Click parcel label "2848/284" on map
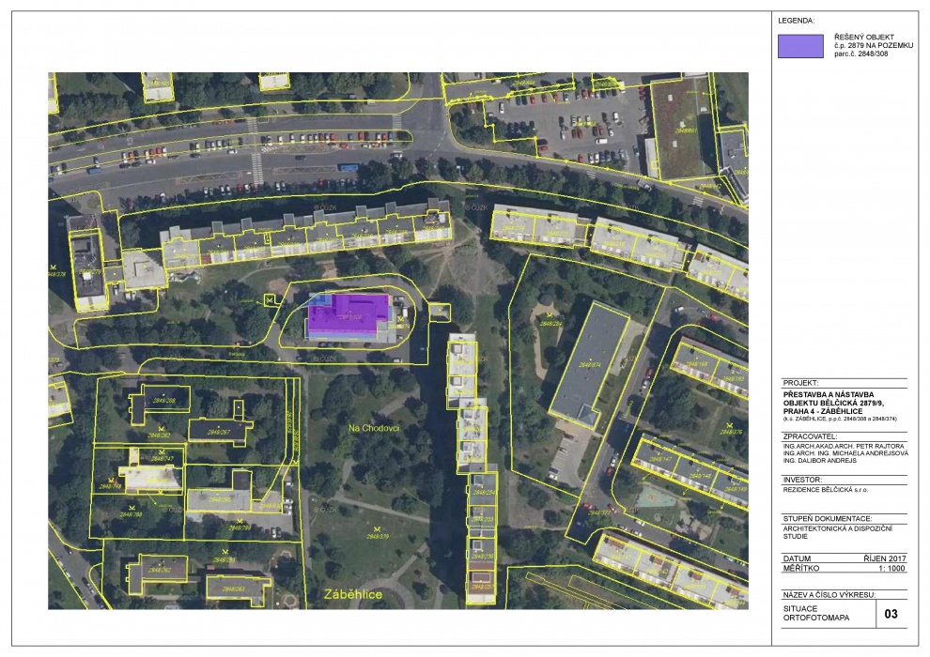The image size is (930, 657). (x=551, y=324)
